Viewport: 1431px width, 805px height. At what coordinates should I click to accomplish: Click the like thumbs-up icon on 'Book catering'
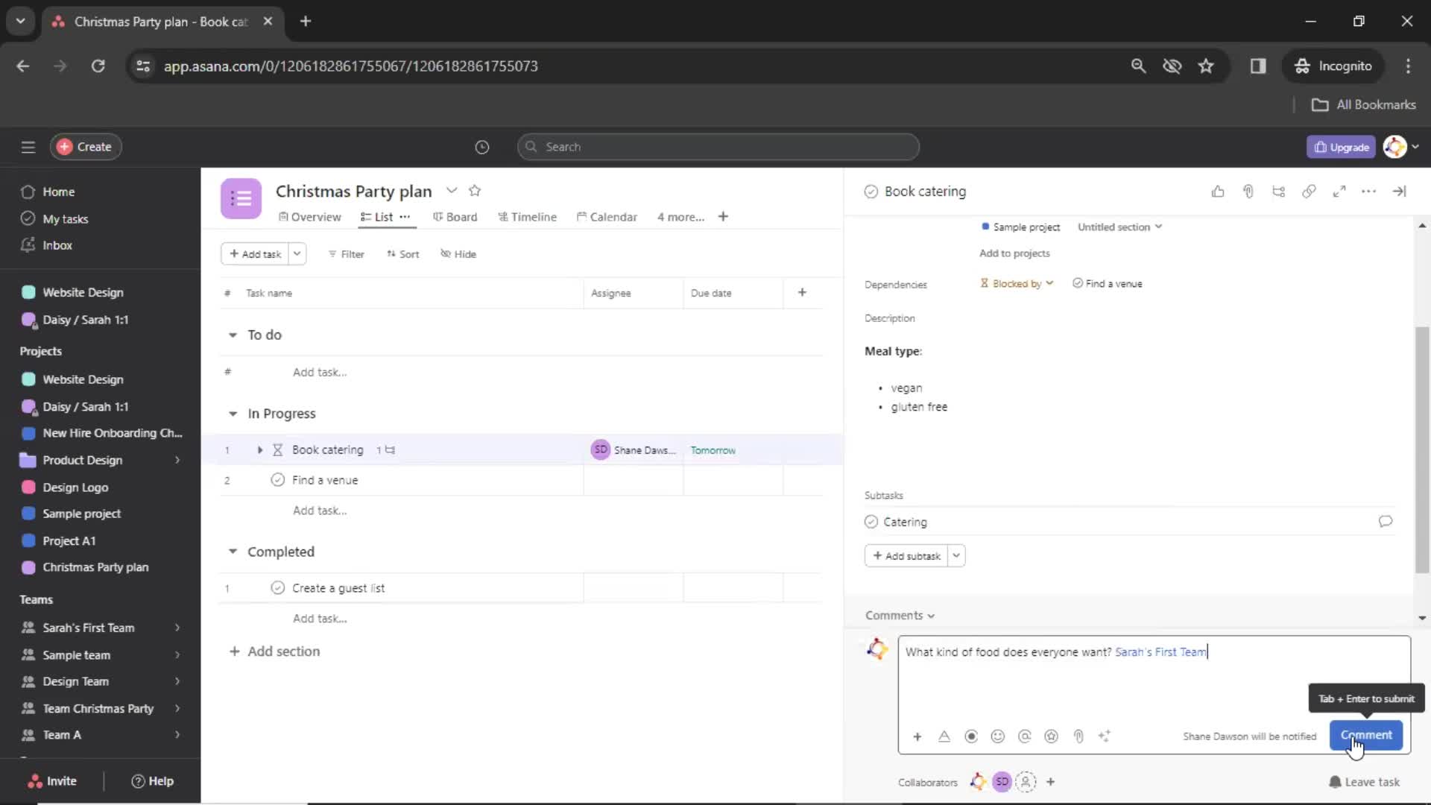tap(1216, 192)
